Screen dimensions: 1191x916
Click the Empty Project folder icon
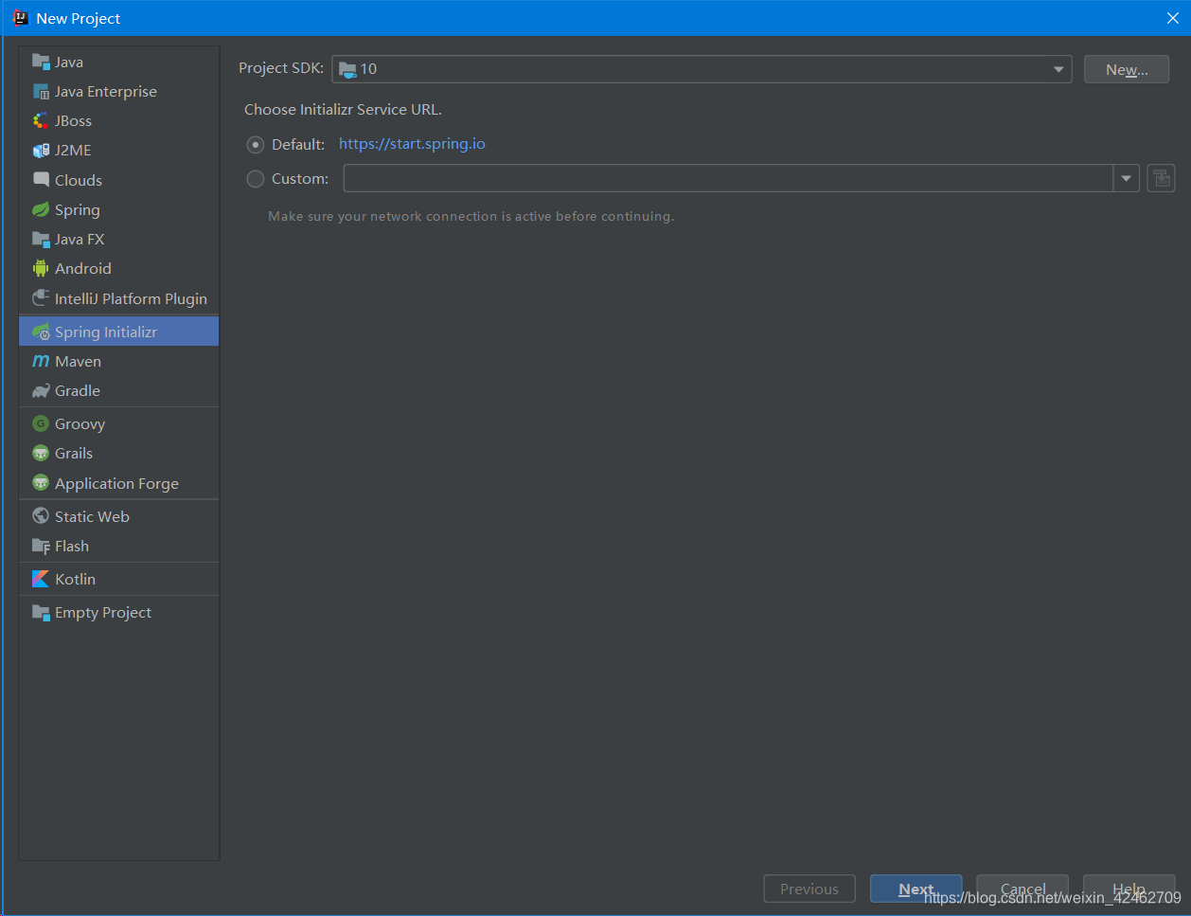(41, 612)
